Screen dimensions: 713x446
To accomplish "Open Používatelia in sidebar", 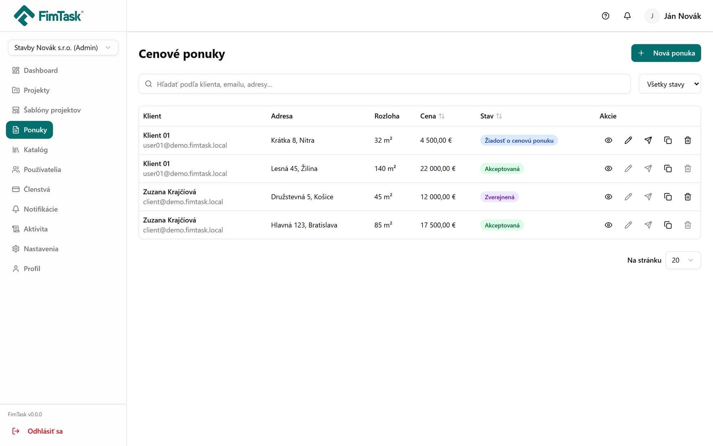I will click(x=37, y=170).
